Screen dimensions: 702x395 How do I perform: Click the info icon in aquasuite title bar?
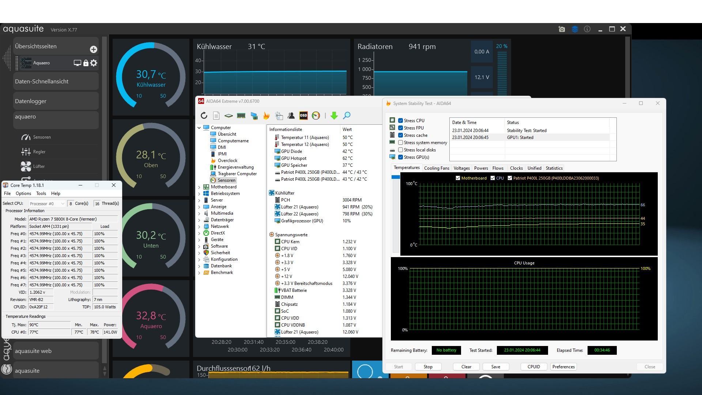point(587,29)
